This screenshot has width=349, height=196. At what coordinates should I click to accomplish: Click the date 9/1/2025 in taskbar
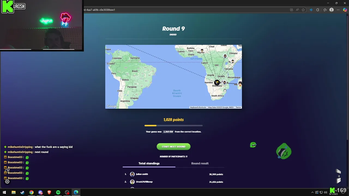point(333,194)
